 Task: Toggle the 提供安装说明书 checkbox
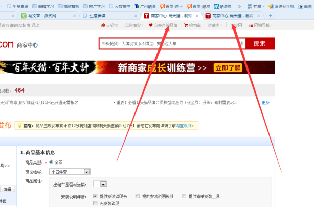[x=95, y=196]
